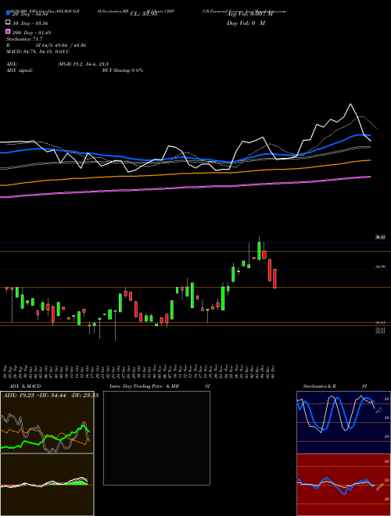Select the '20 Day - 34.34' legend label

click(x=30, y=14)
